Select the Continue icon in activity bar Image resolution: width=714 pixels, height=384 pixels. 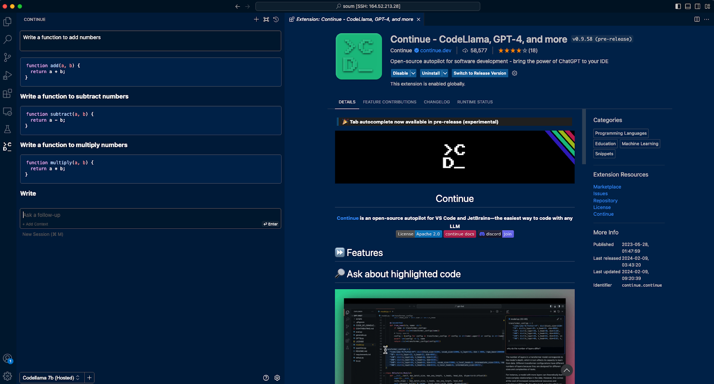tap(8, 147)
